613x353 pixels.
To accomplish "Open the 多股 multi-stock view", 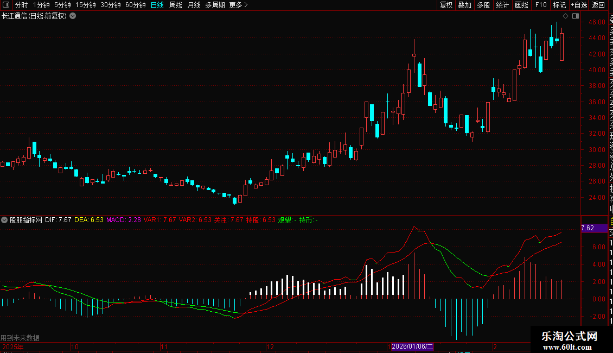I will click(x=483, y=5).
